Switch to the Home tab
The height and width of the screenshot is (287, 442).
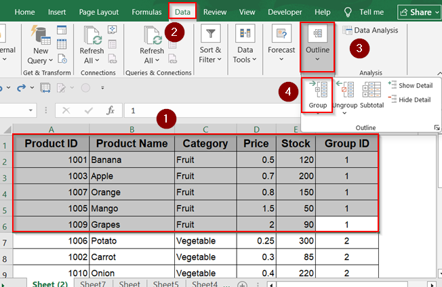tap(25, 12)
